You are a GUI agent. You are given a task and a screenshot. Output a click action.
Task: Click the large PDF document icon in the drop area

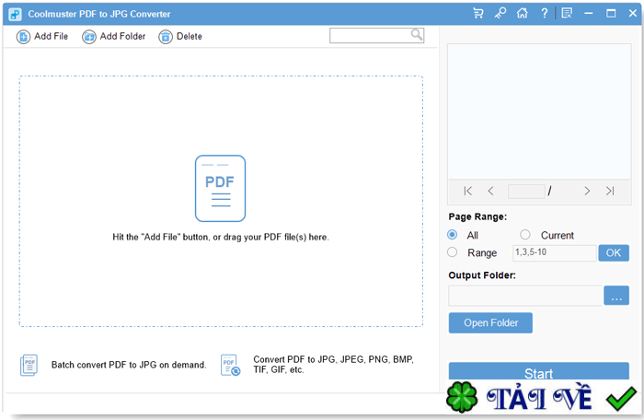click(220, 189)
